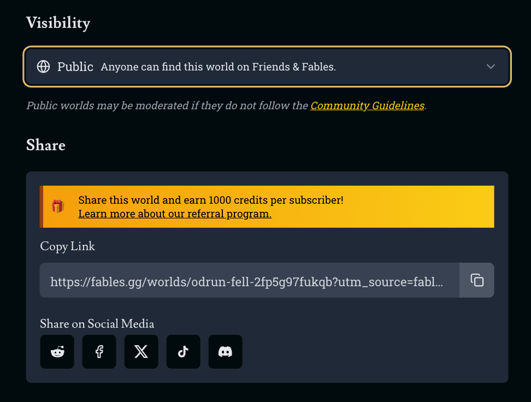Share the world on Facebook
This screenshot has height=402, width=531.
click(99, 352)
